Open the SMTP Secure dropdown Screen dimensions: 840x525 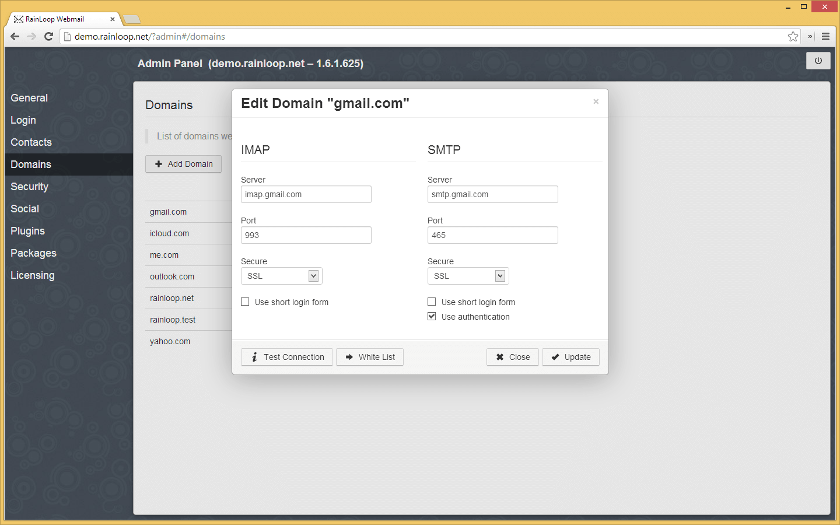coord(468,276)
